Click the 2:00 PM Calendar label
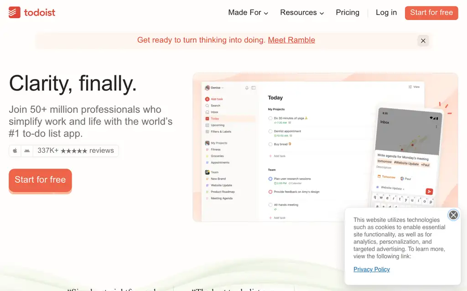Image resolution: width=467 pixels, height=291 pixels. tap(288, 183)
